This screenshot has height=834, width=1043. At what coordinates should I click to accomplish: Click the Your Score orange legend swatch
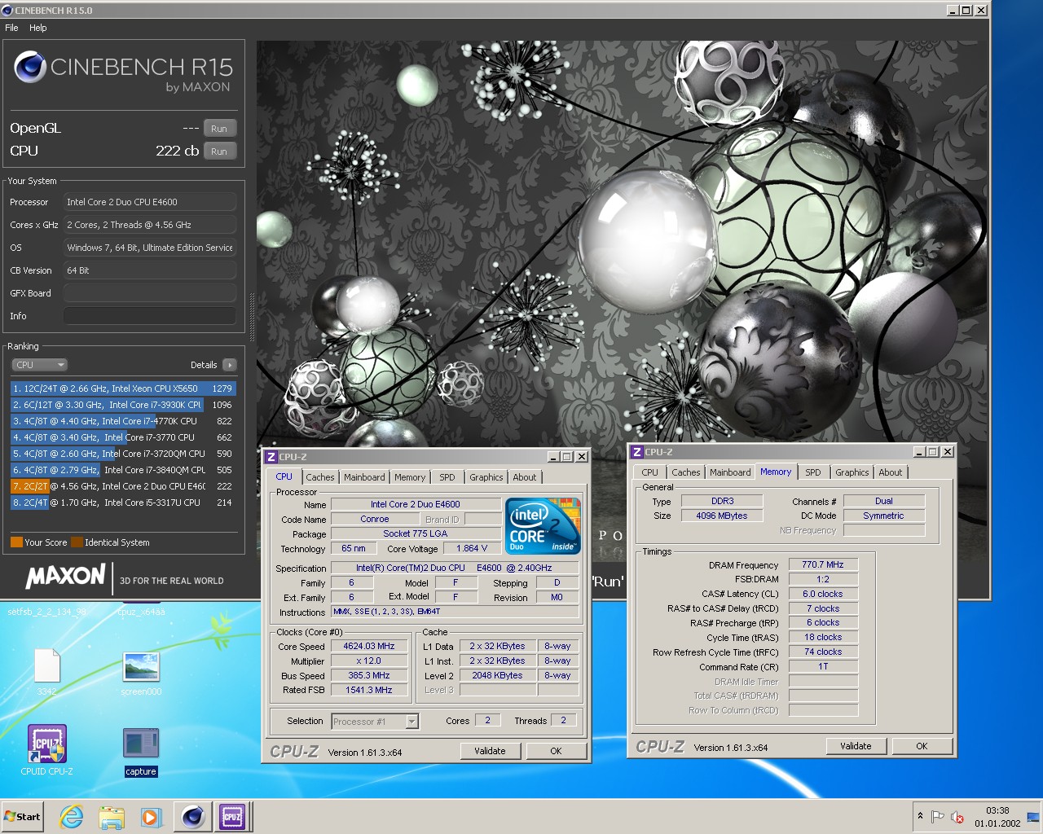tap(16, 542)
